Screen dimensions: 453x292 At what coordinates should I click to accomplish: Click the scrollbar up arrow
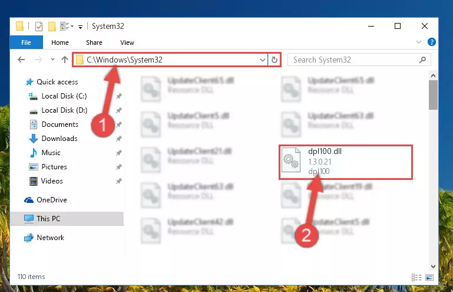click(433, 76)
